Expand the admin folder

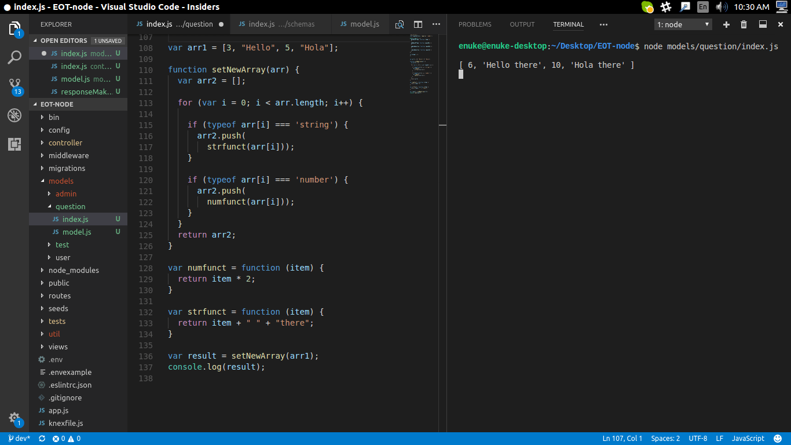point(78,194)
